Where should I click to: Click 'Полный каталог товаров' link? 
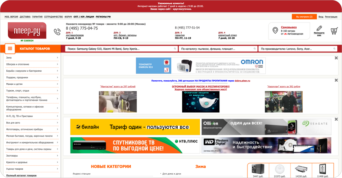point(21,175)
